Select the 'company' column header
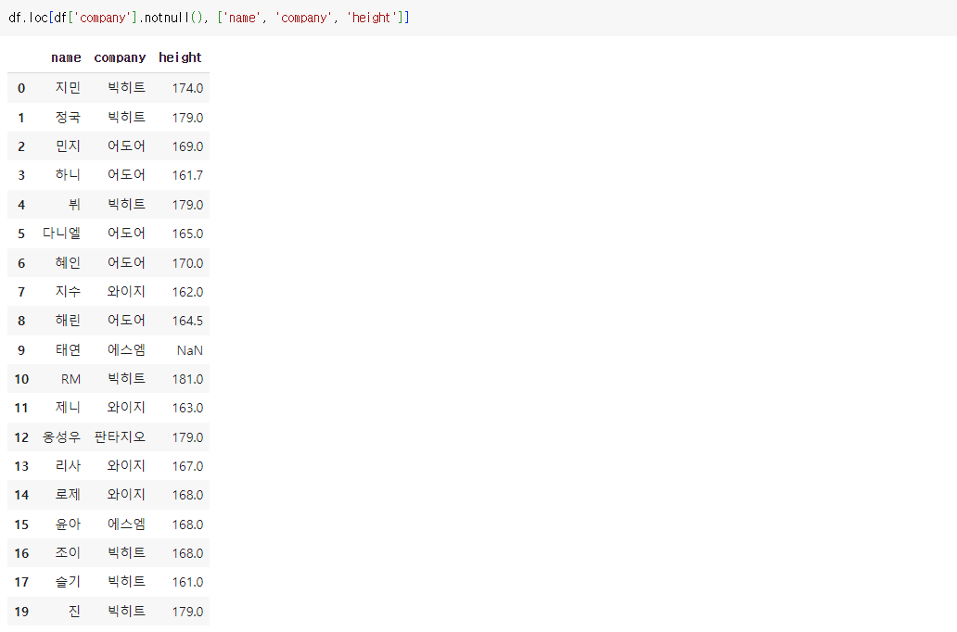 click(x=120, y=58)
